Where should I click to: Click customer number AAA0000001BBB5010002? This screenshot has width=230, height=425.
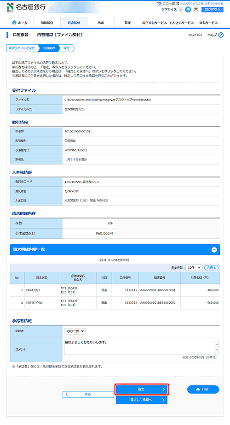(x=158, y=303)
